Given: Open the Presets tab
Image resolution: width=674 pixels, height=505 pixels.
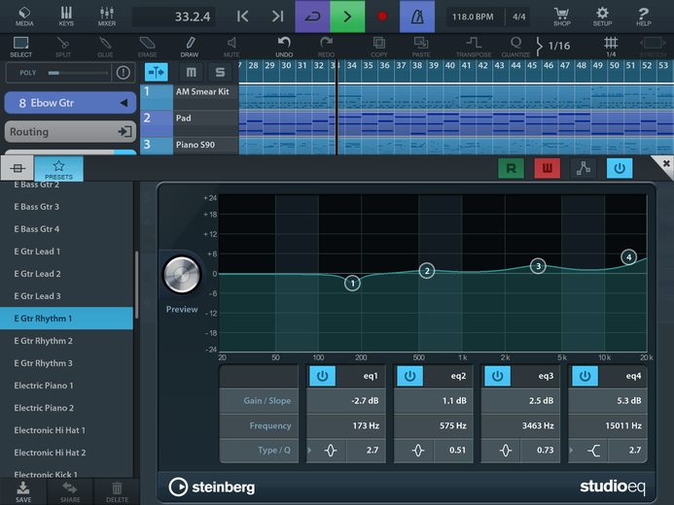Looking at the screenshot, I should [x=58, y=169].
